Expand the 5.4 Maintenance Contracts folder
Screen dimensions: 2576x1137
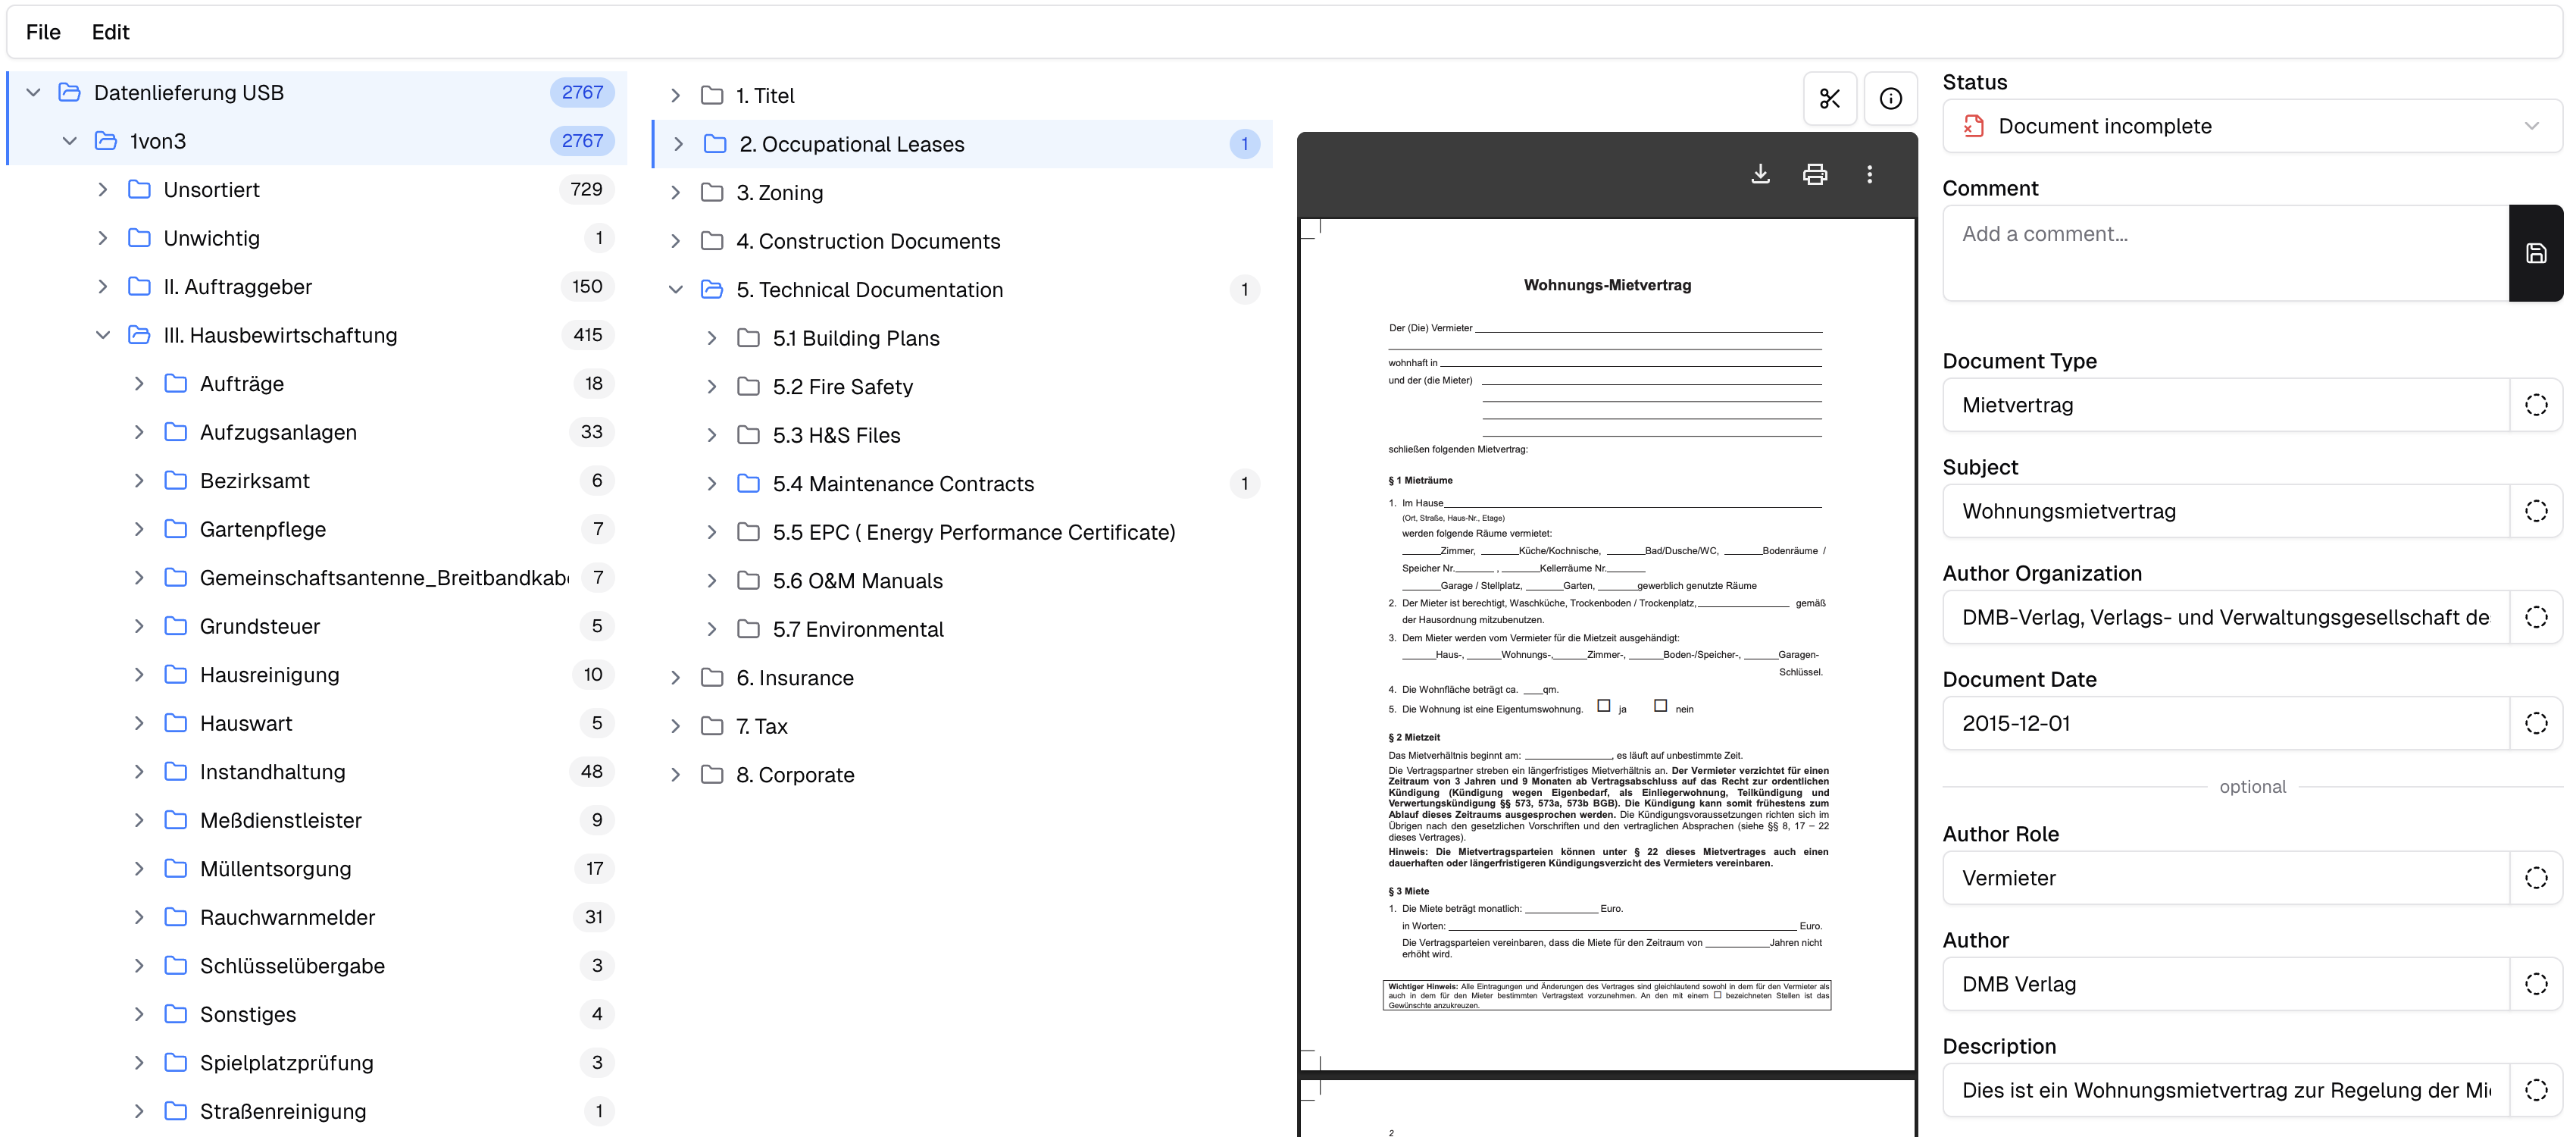pyautogui.click(x=711, y=484)
